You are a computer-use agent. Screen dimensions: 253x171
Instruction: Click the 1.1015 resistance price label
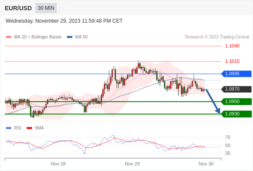(232, 61)
